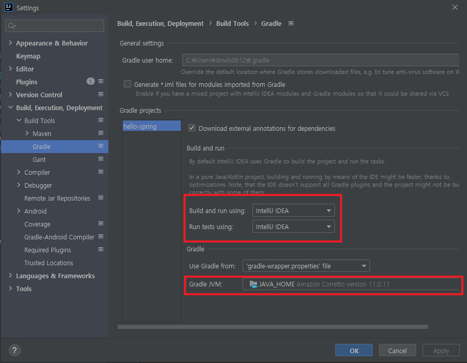This screenshot has width=467, height=363.
Task: Click the Gradle user home path field
Action: (x=320, y=60)
